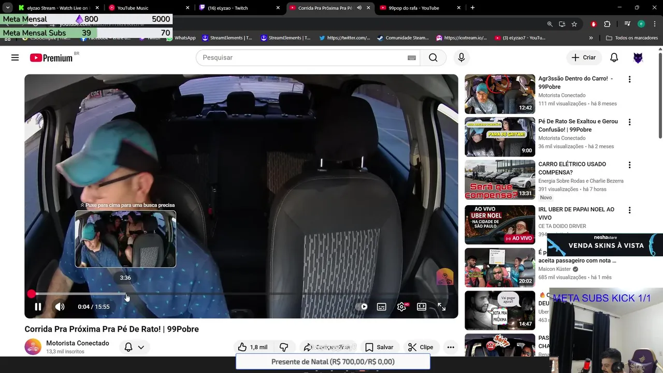Dislike the video
The width and height of the screenshot is (663, 373).
point(284,347)
